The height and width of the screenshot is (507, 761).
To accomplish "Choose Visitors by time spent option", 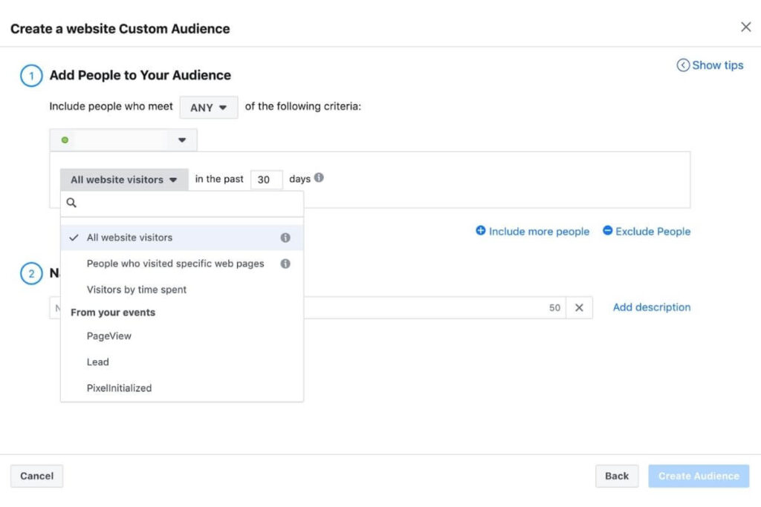I will [137, 290].
